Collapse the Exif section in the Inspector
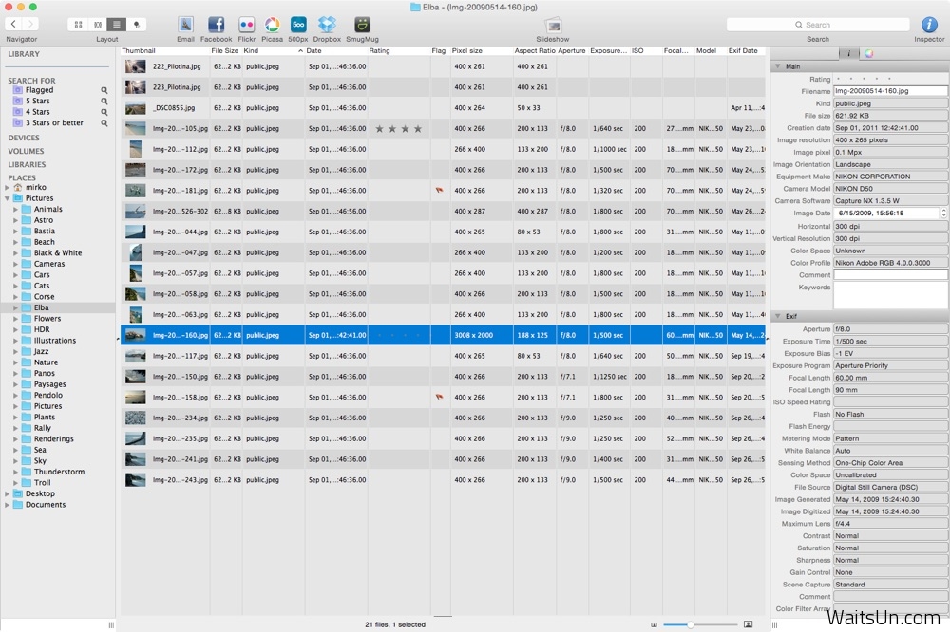 (779, 316)
